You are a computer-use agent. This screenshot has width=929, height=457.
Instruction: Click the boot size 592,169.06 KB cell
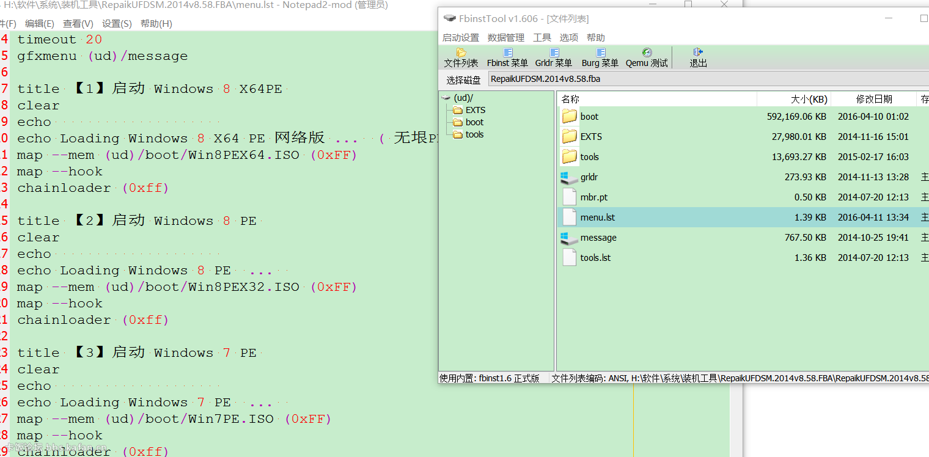(796, 116)
